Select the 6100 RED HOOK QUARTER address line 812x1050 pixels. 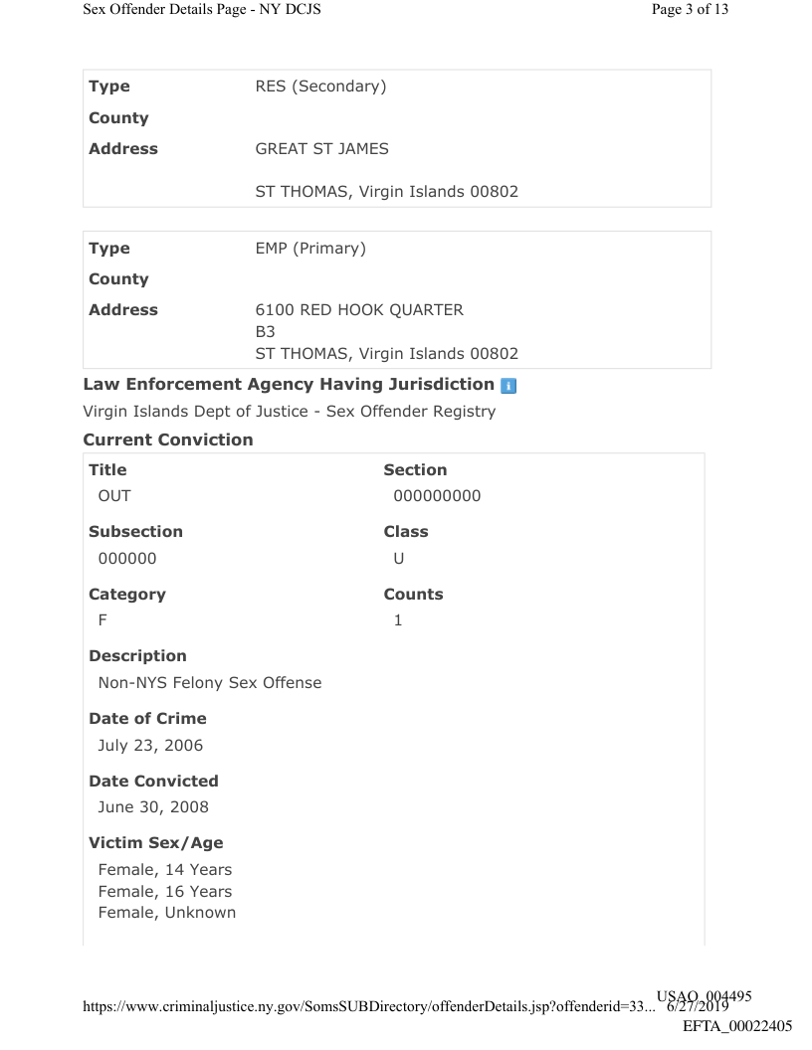(359, 309)
